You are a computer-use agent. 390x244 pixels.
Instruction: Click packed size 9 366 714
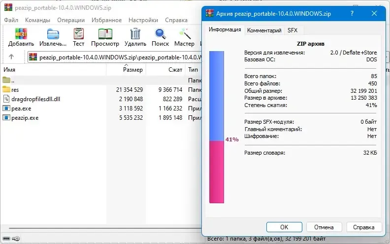pyautogui.click(x=170, y=89)
